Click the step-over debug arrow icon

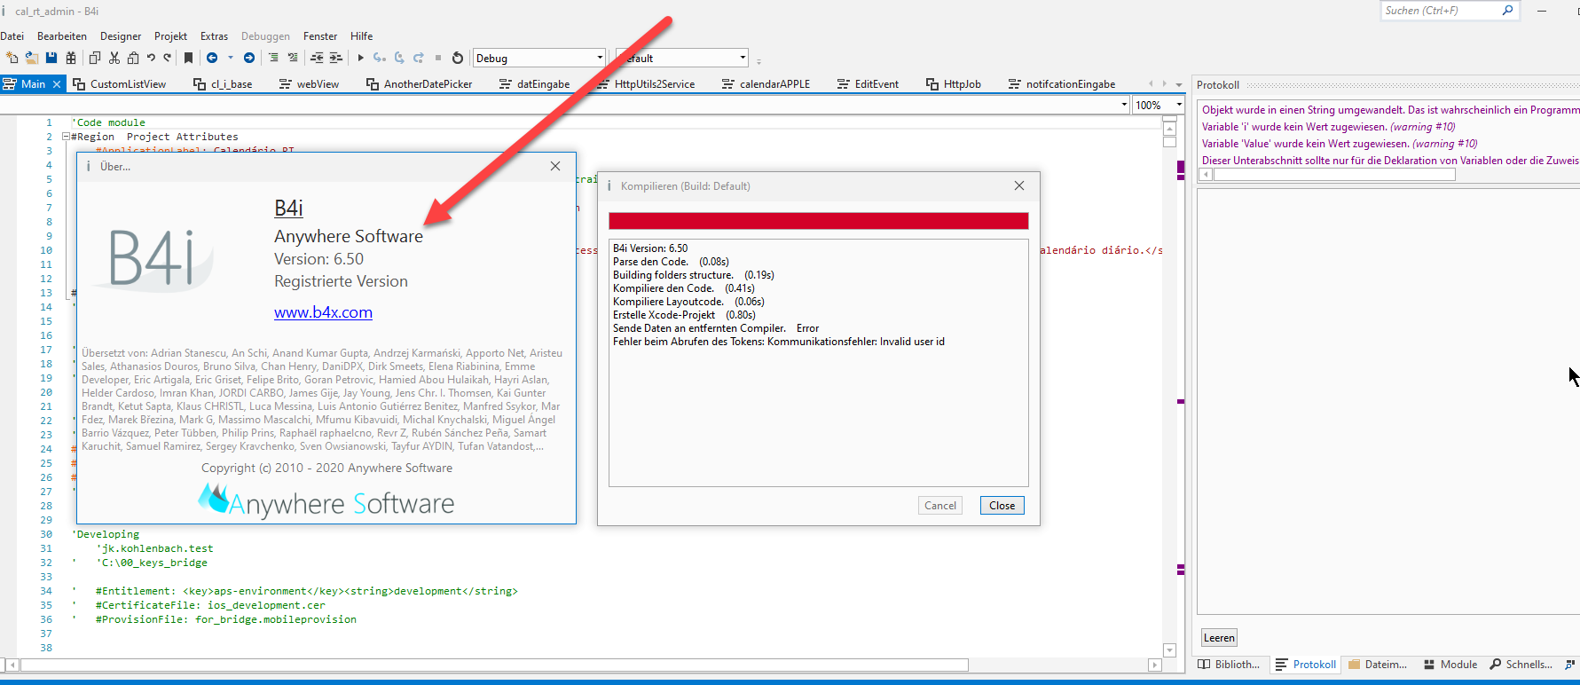399,58
